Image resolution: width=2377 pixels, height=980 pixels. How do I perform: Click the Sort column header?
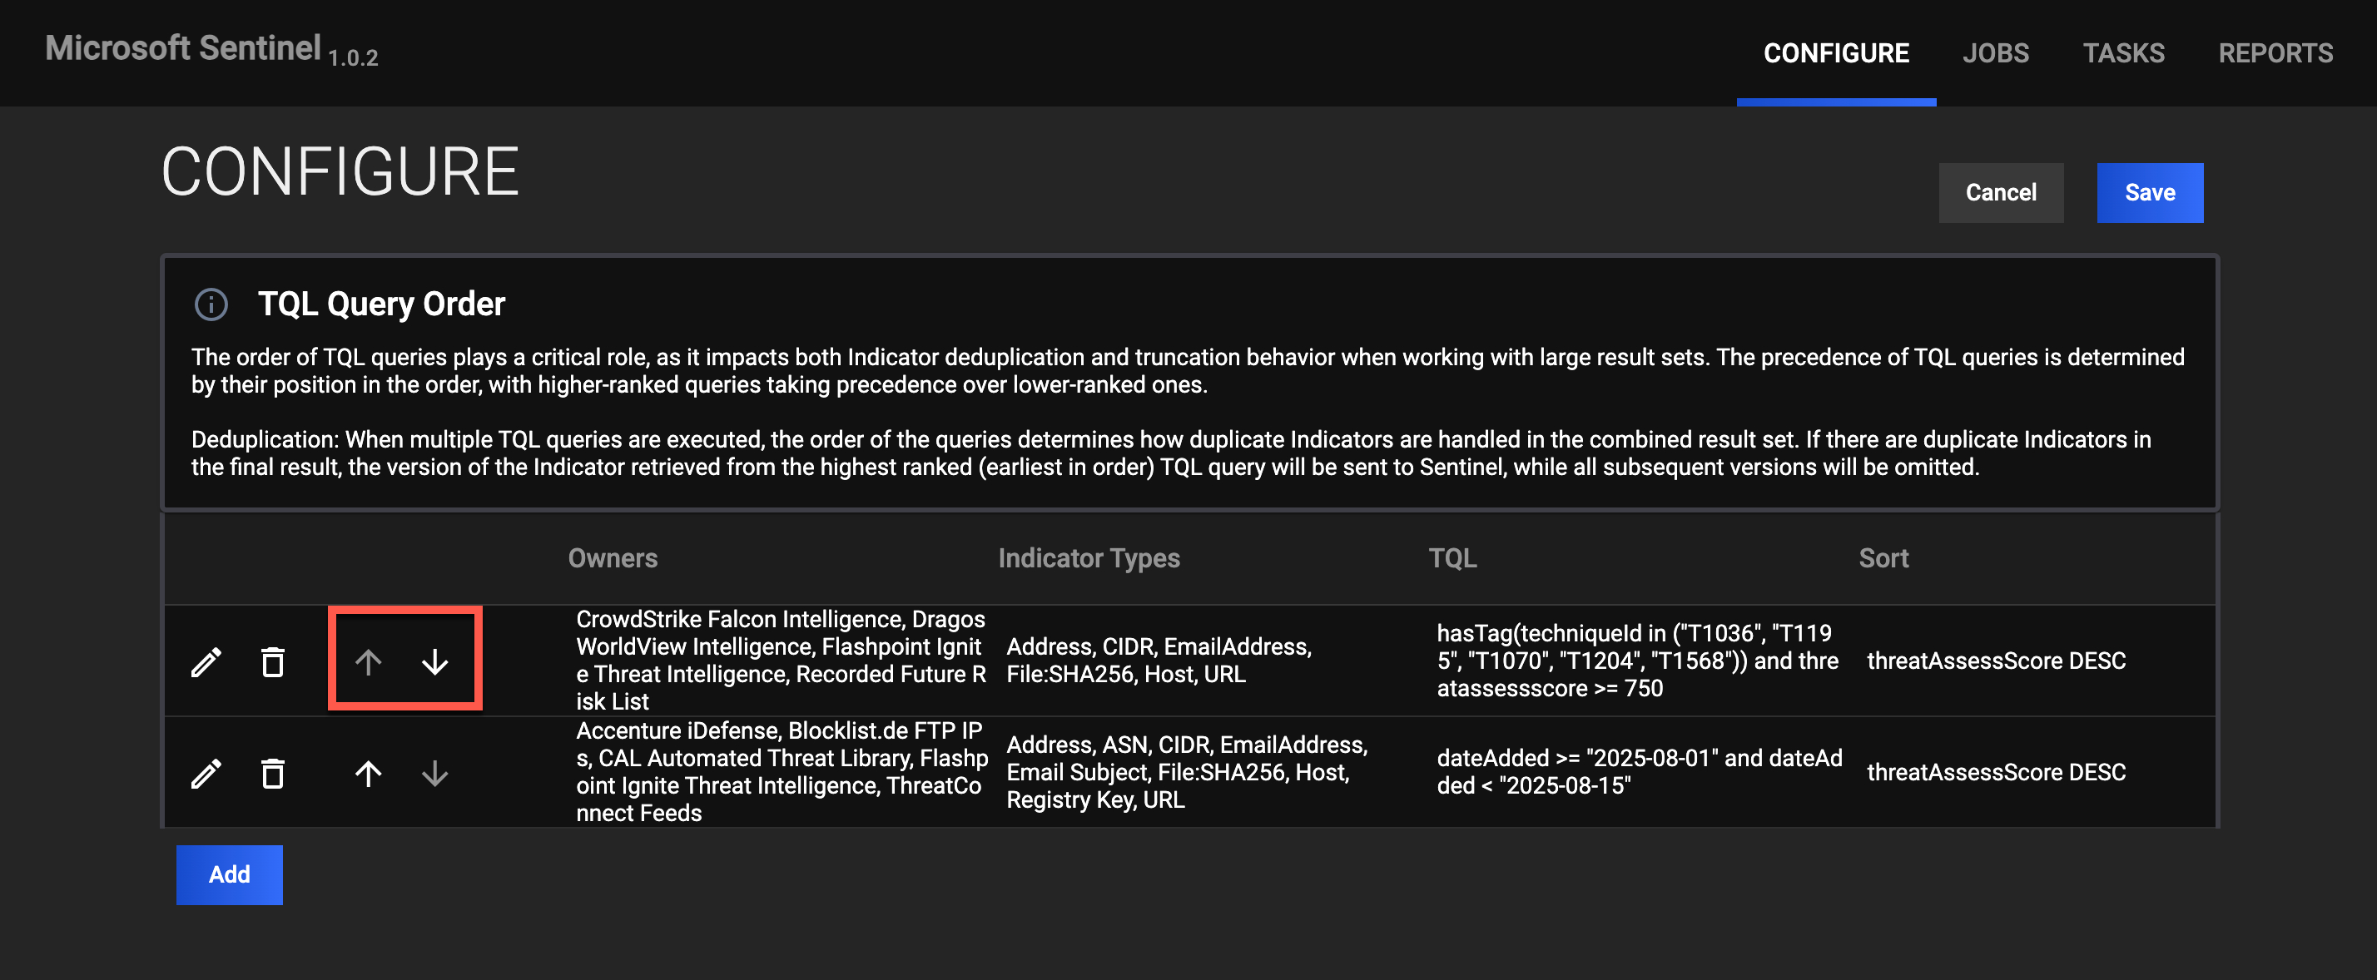tap(1883, 557)
